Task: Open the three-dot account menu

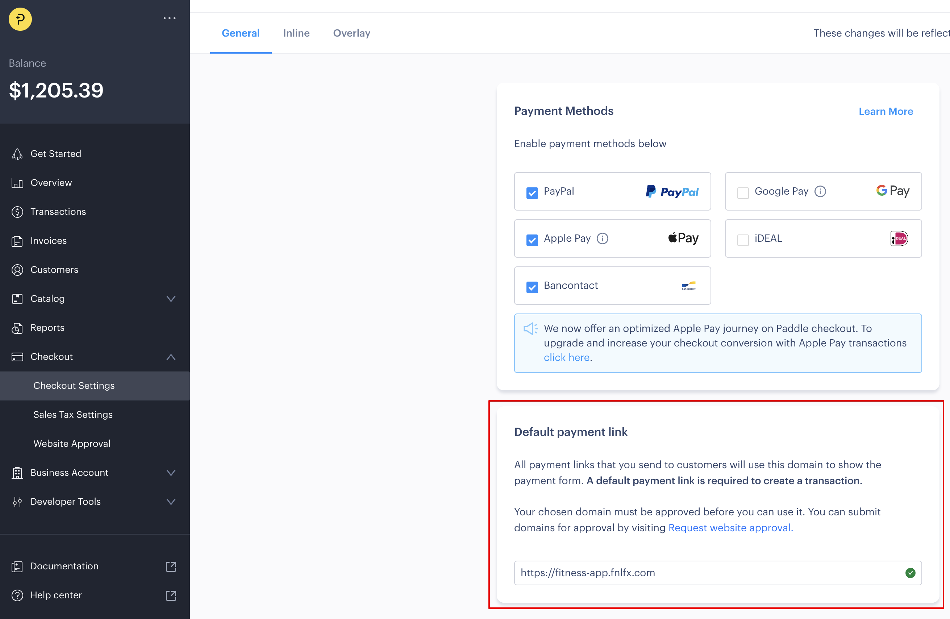Action: click(x=169, y=18)
